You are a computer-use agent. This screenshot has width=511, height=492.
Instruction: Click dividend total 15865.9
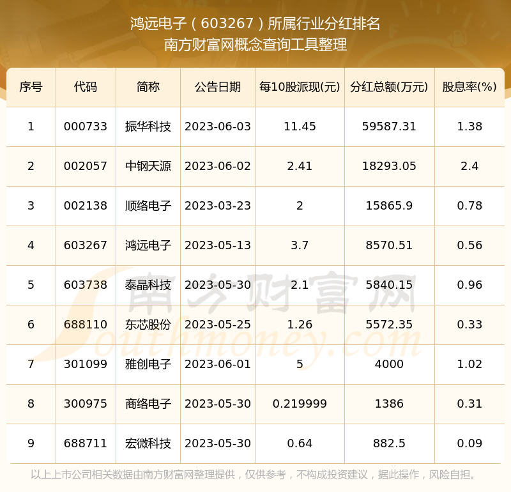pos(389,206)
